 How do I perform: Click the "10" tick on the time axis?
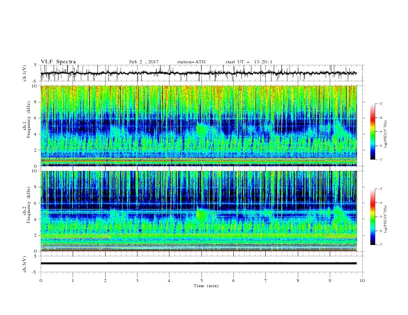(x=362, y=281)
